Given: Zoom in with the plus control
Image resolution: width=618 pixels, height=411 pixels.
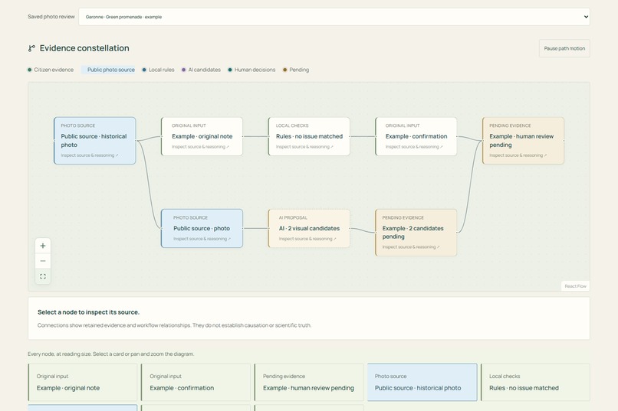Looking at the screenshot, I should coord(43,246).
